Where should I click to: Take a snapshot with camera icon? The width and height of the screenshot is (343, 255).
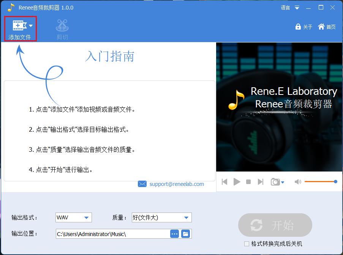[x=275, y=182]
